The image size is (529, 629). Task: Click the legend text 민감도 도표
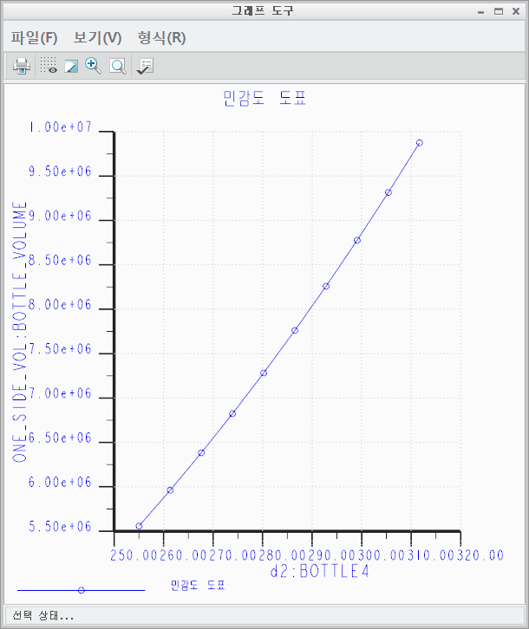(198, 585)
